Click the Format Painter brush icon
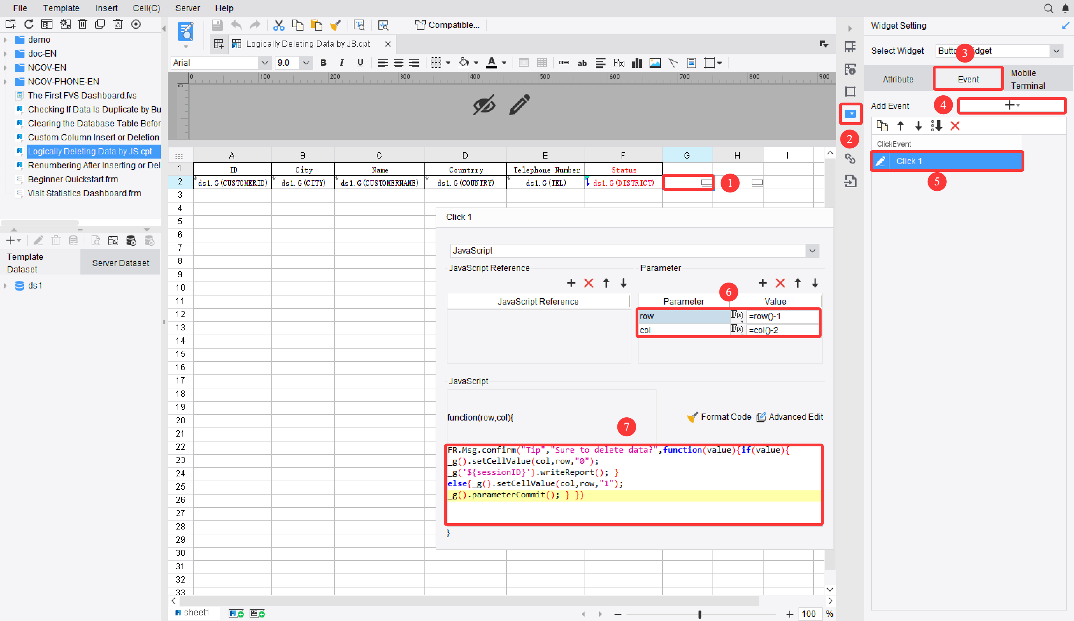This screenshot has height=621, width=1074. tap(336, 25)
